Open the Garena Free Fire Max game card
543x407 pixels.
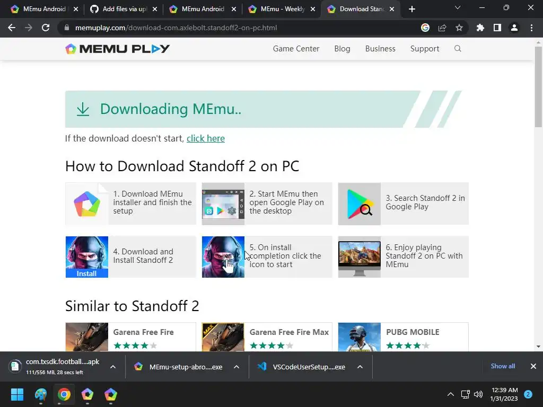[267, 337]
